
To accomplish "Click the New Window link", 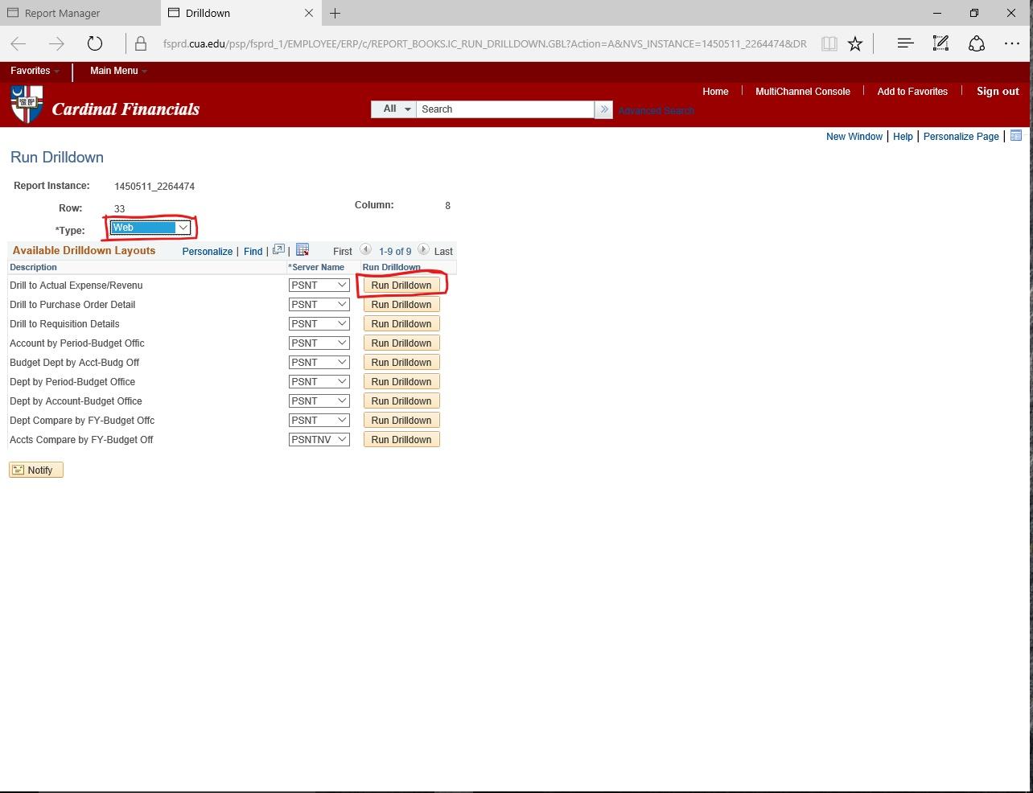I will coord(854,137).
